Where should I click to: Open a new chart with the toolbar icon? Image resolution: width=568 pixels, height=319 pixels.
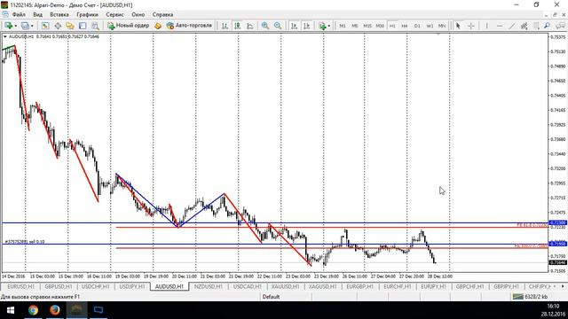click(8, 26)
